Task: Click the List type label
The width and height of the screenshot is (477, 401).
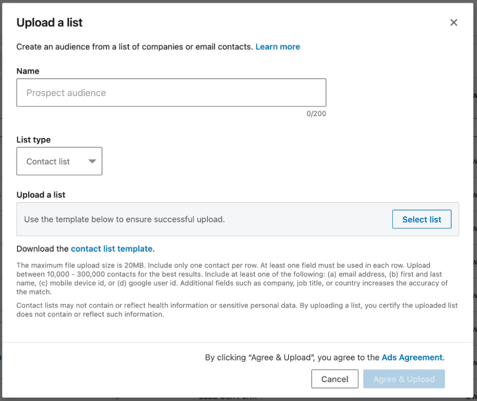Action: [x=34, y=140]
